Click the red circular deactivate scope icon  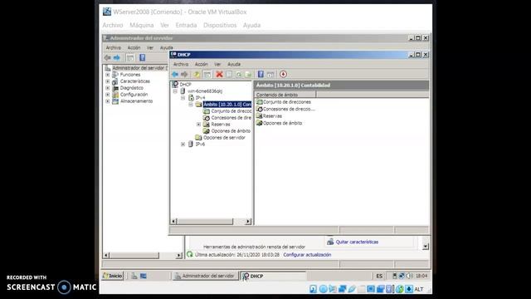pyautogui.click(x=283, y=74)
